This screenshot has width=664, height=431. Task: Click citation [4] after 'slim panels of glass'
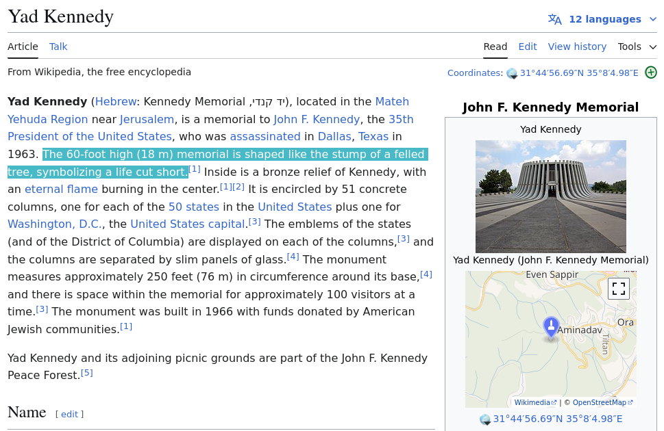[293, 257]
